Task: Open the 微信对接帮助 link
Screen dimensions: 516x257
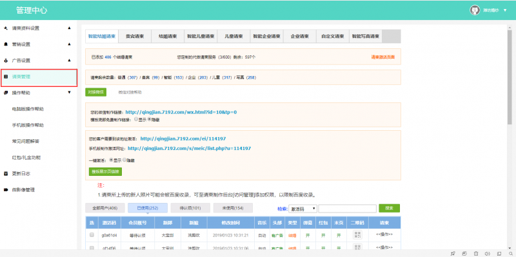Action: (x=130, y=92)
